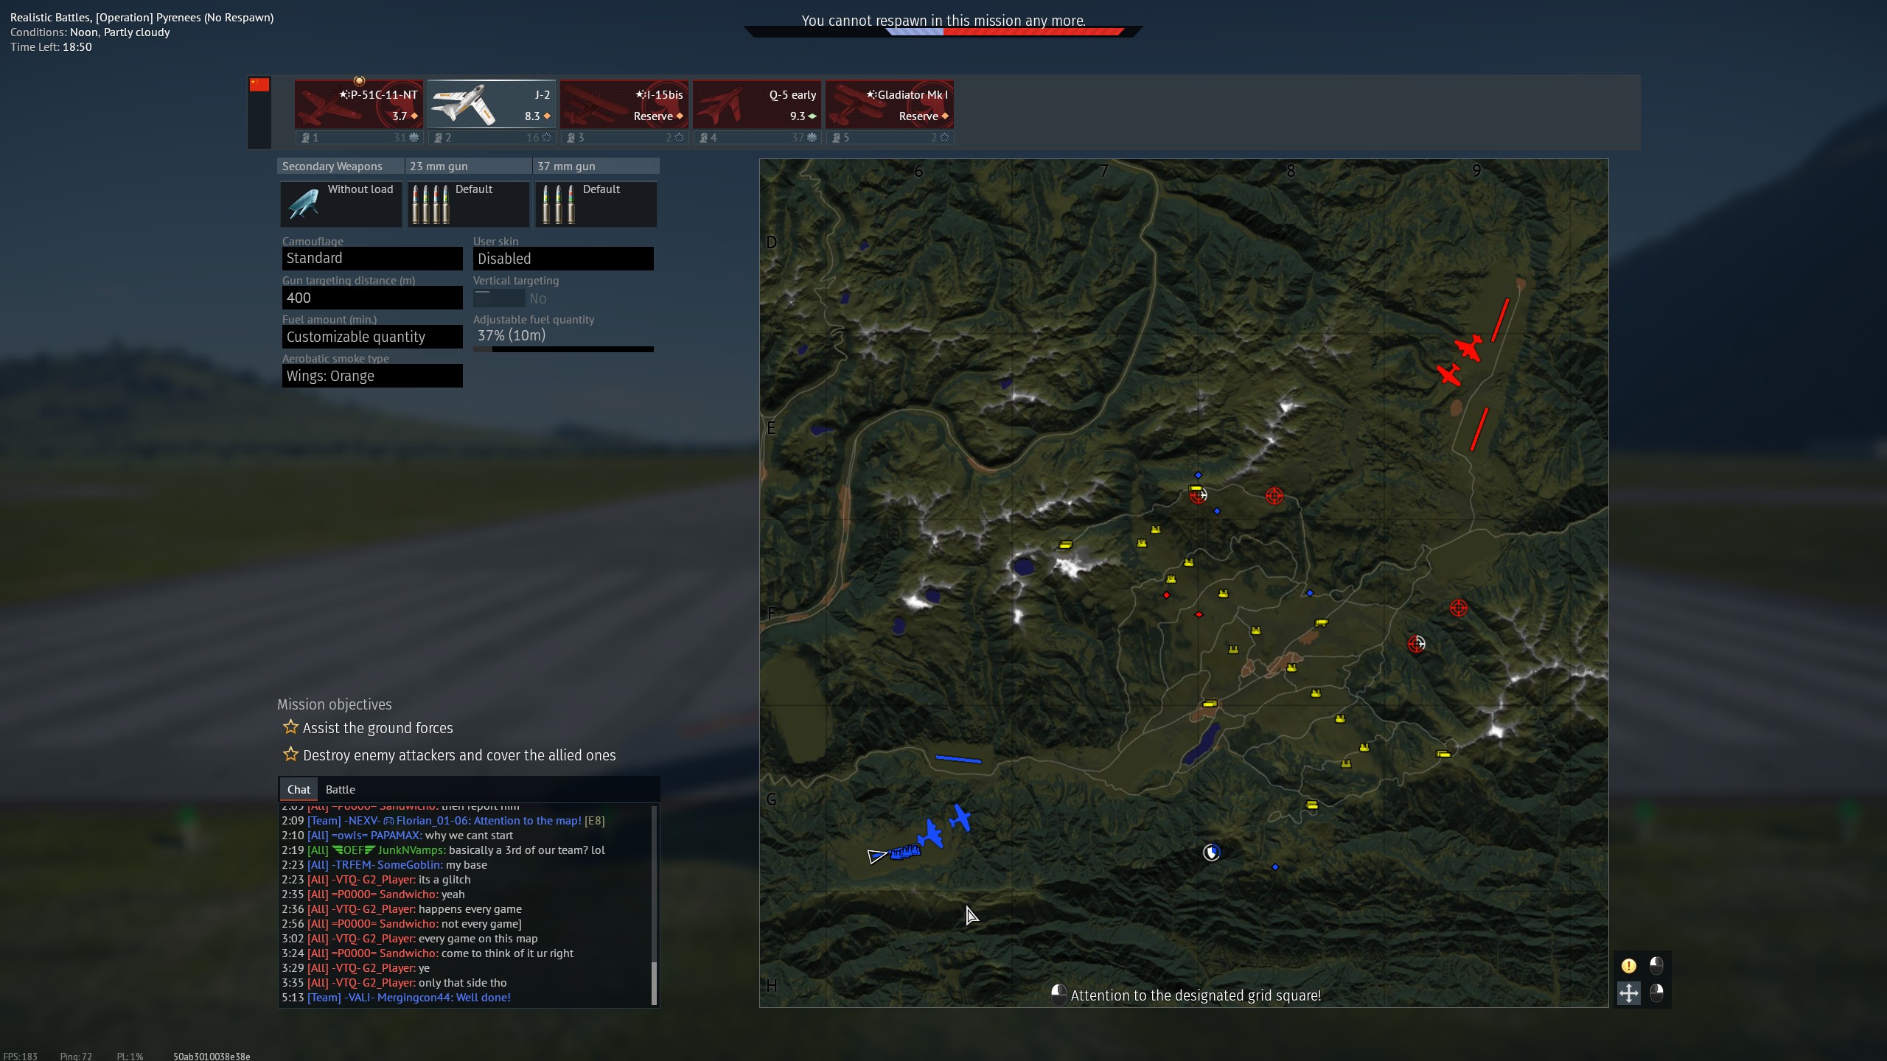Open Secondary Weapons 'Without load' selector
Image resolution: width=1887 pixels, height=1061 pixels.
tap(341, 204)
